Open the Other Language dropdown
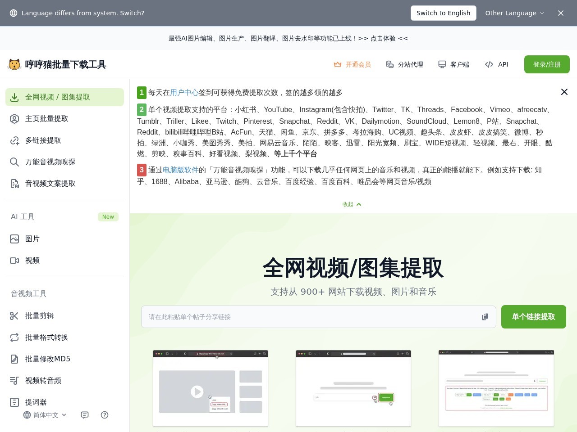 [x=514, y=13]
